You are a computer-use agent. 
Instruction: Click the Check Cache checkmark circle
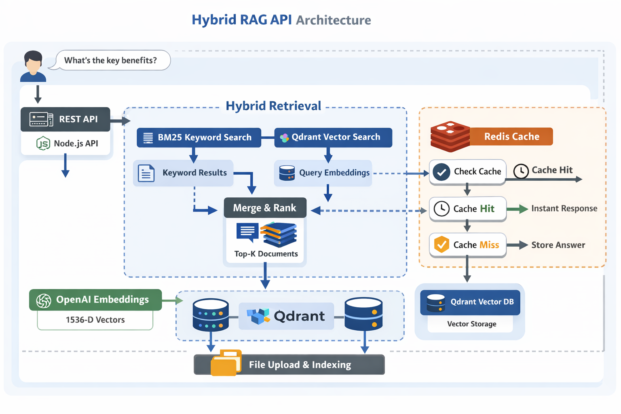(x=441, y=172)
